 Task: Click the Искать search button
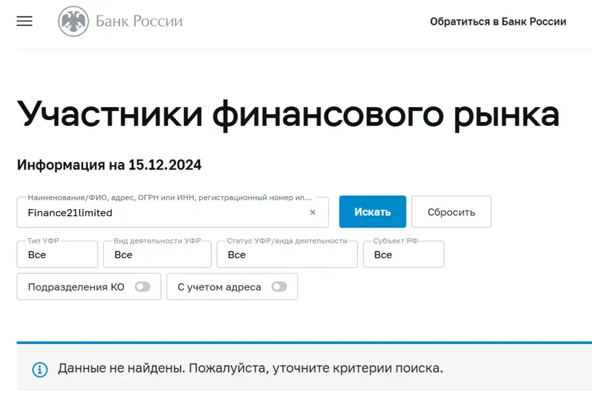[373, 212]
